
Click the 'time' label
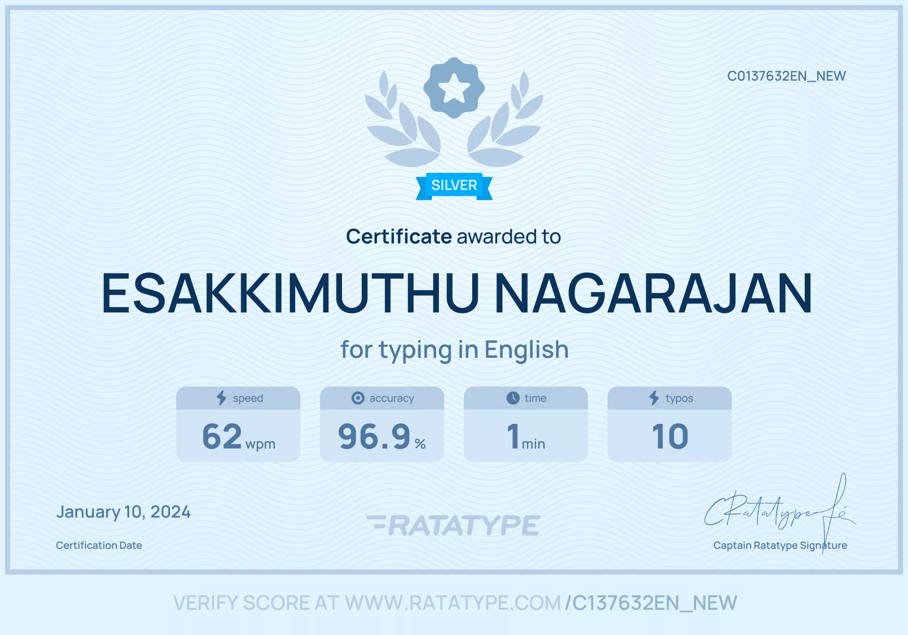point(535,398)
